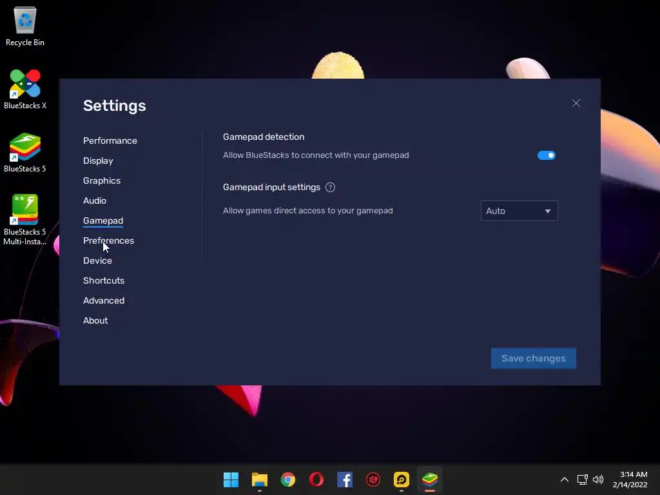This screenshot has width=660, height=495.
Task: Open network status tray icon
Action: [x=583, y=480]
